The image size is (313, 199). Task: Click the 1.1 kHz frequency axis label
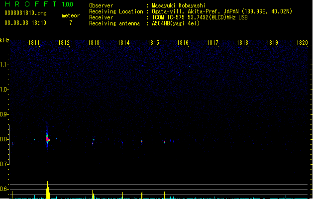coord(4,65)
